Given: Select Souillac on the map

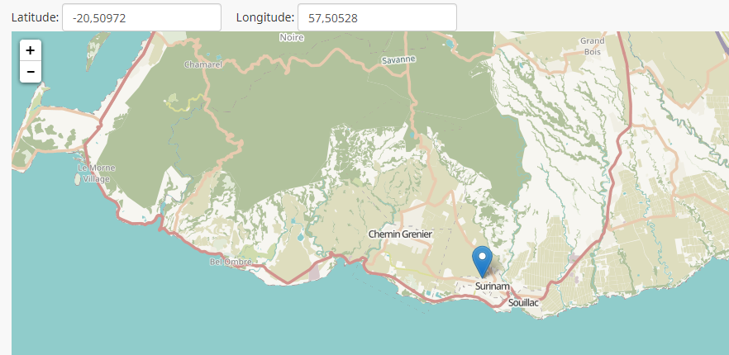Looking at the screenshot, I should (523, 303).
